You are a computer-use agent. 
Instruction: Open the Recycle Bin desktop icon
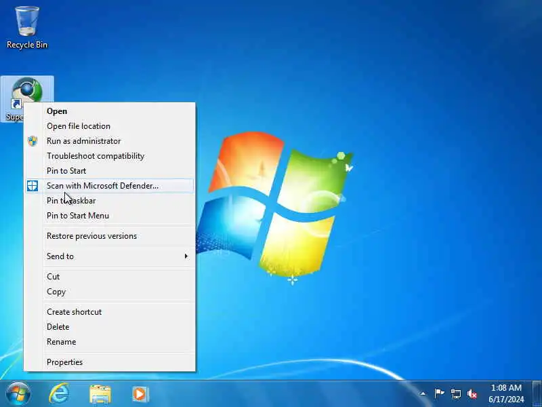click(x=27, y=27)
